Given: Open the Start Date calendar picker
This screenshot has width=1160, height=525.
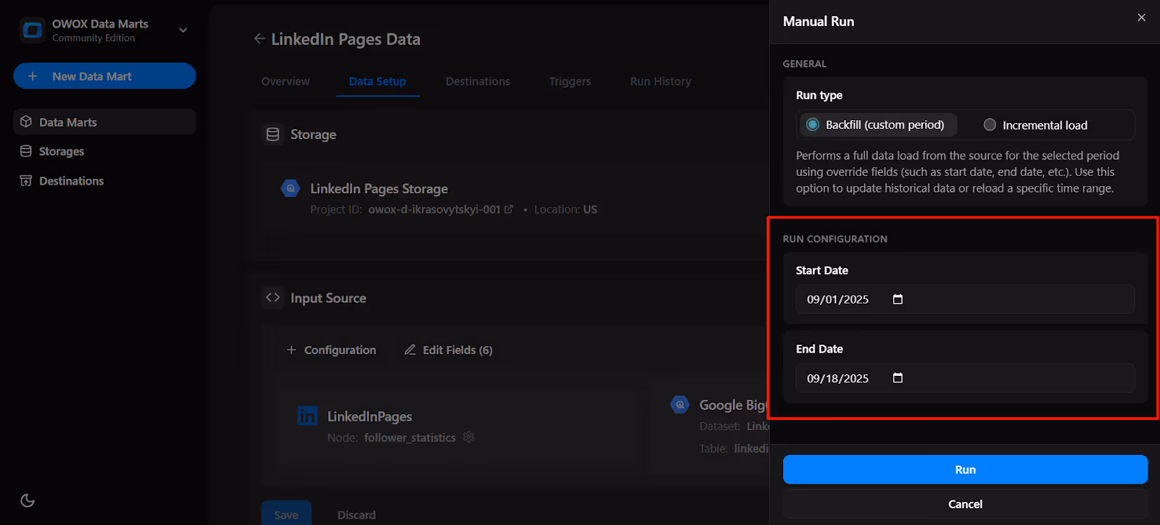Looking at the screenshot, I should [898, 299].
